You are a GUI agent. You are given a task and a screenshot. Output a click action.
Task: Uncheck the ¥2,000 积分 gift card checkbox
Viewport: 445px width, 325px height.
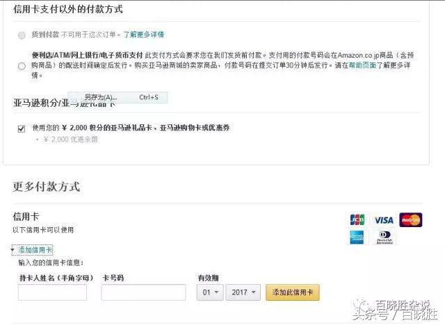[x=22, y=128]
